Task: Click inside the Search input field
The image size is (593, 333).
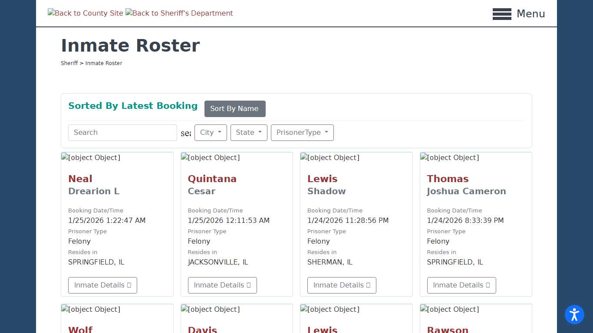Action: 122,133
